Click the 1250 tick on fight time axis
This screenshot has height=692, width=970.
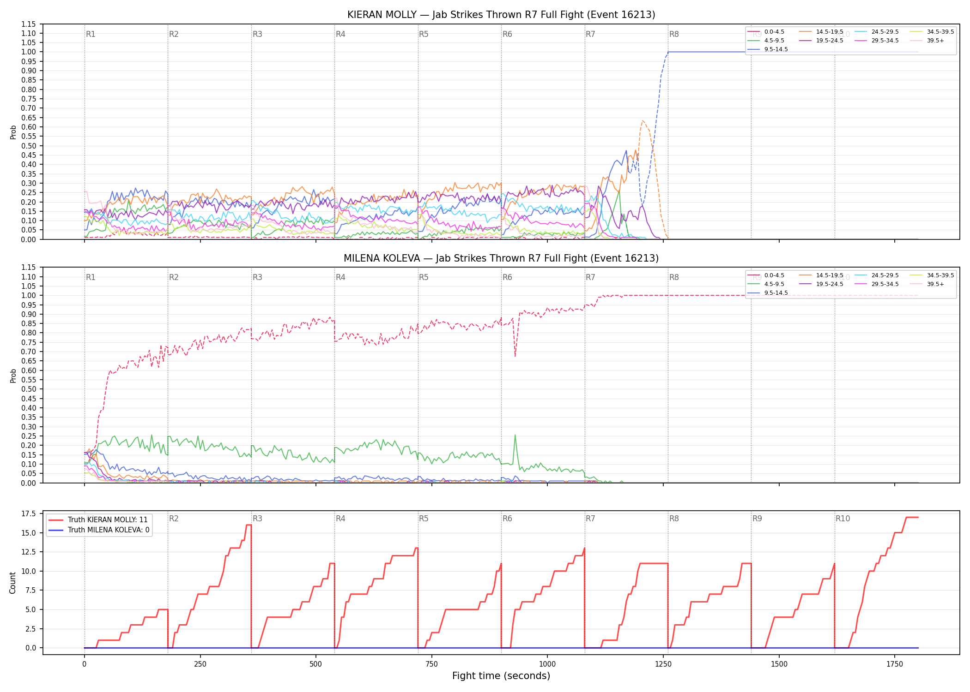[663, 664]
